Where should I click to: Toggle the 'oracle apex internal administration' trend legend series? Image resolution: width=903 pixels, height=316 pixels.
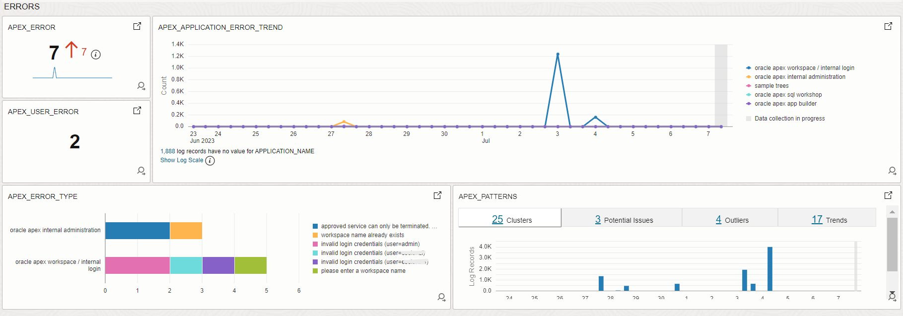(799, 77)
